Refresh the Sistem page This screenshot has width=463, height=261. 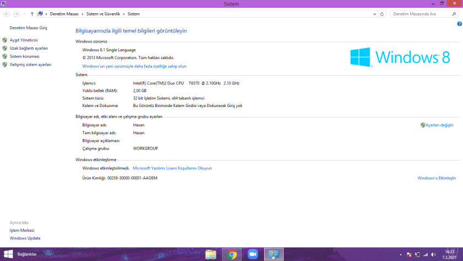coord(382,13)
